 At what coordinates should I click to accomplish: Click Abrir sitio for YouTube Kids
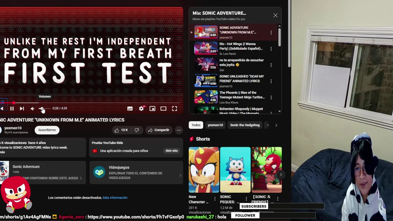pyautogui.click(x=172, y=151)
